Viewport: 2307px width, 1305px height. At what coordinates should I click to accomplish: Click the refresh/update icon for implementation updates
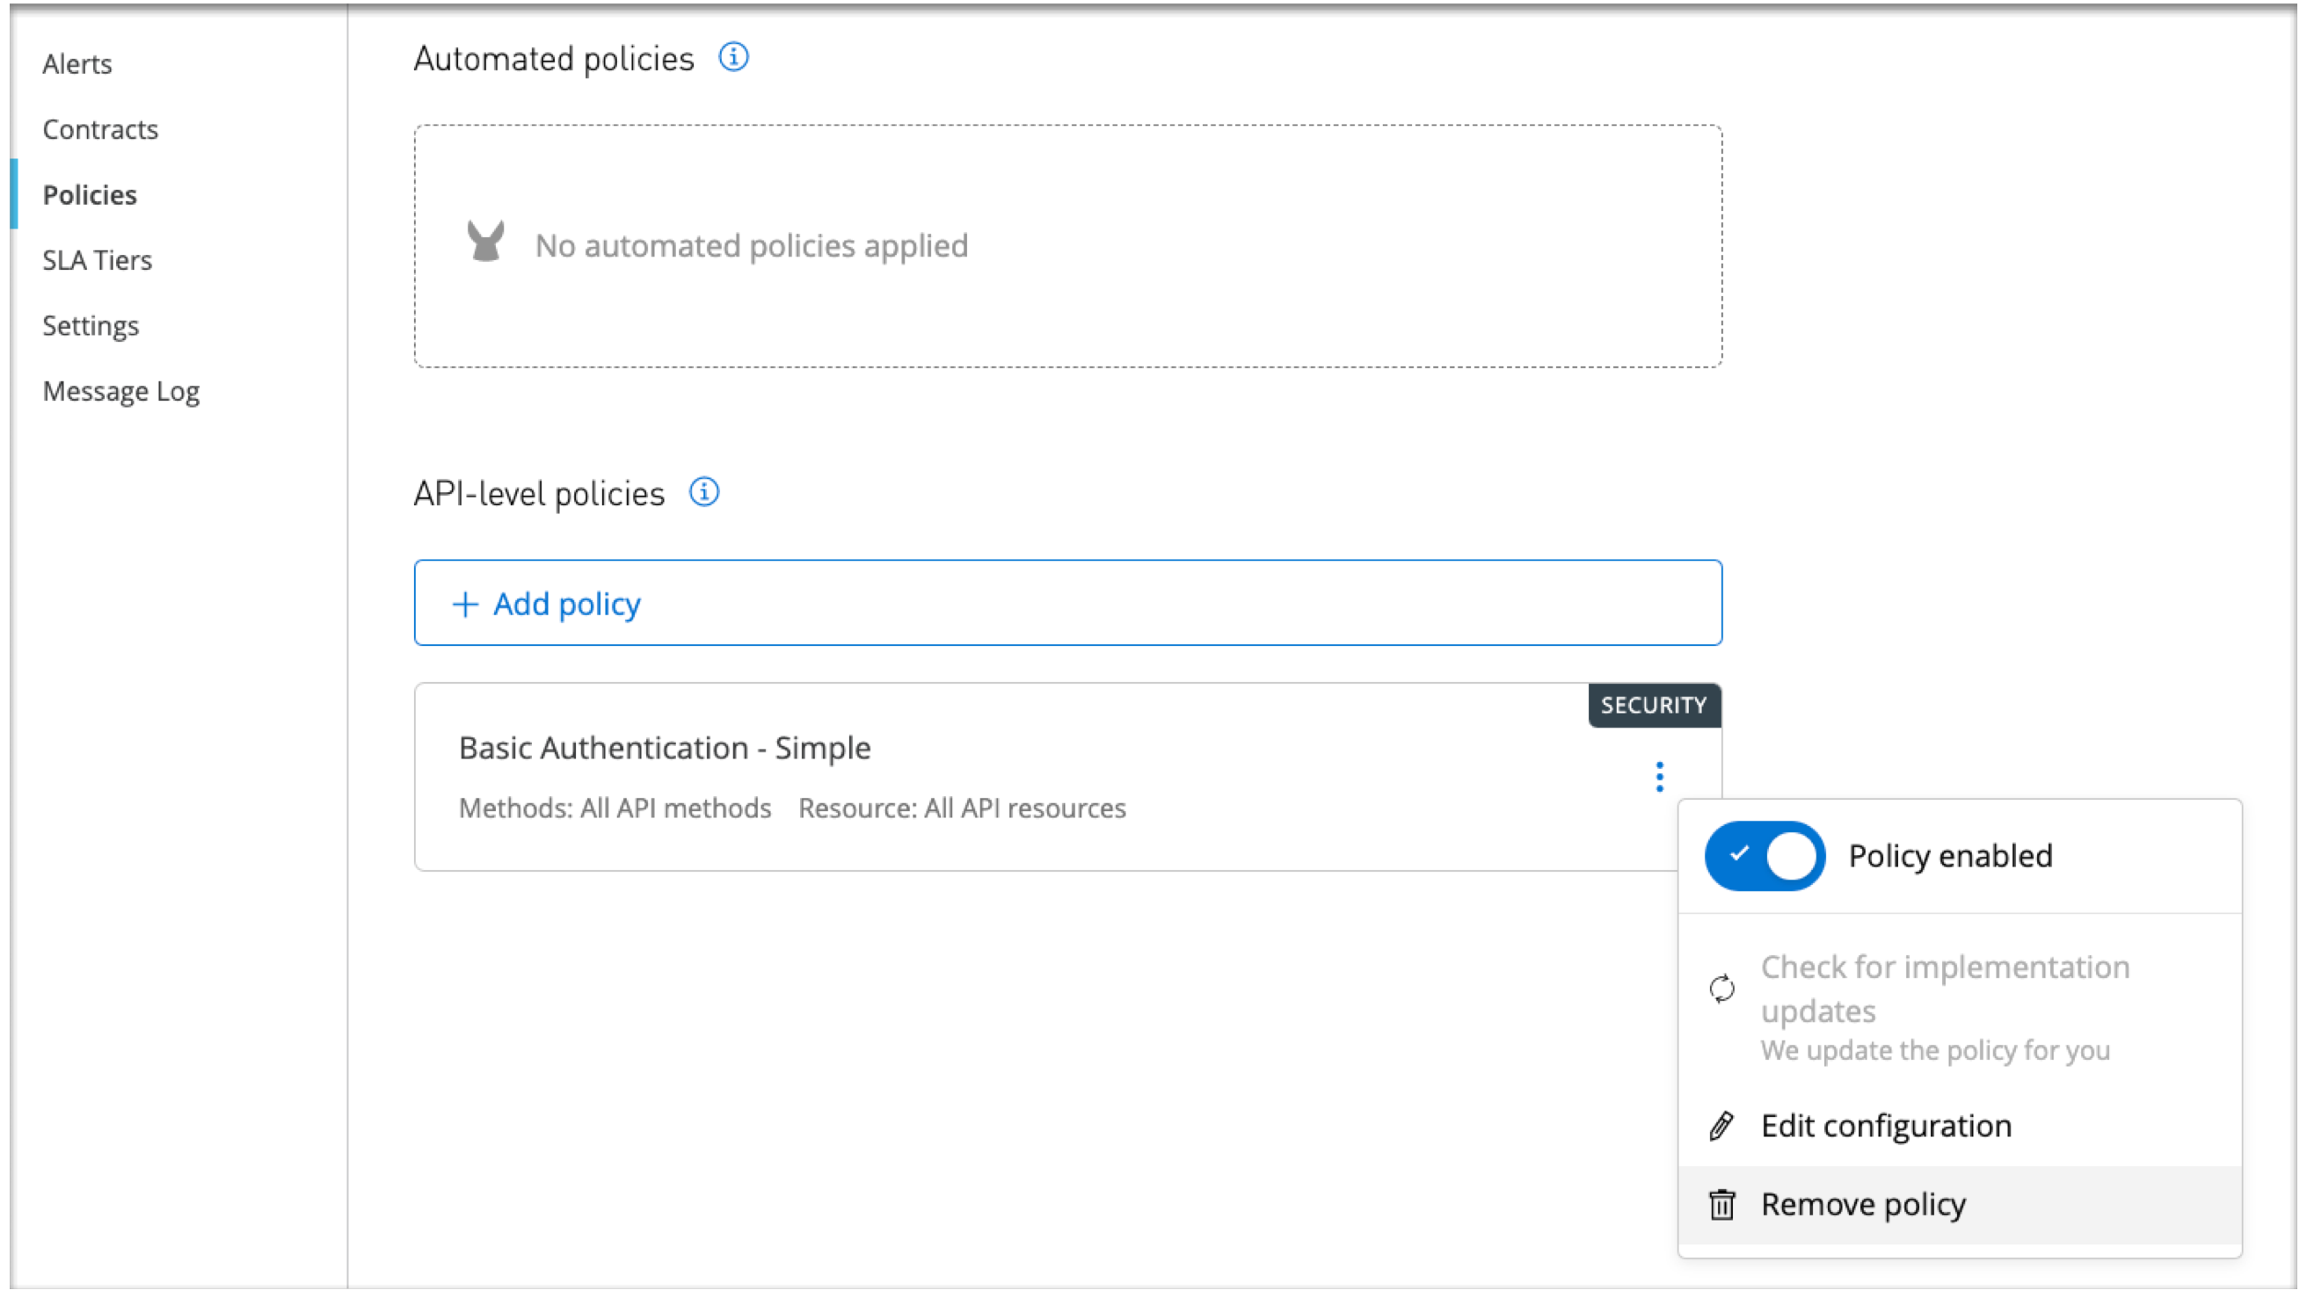tap(1722, 987)
